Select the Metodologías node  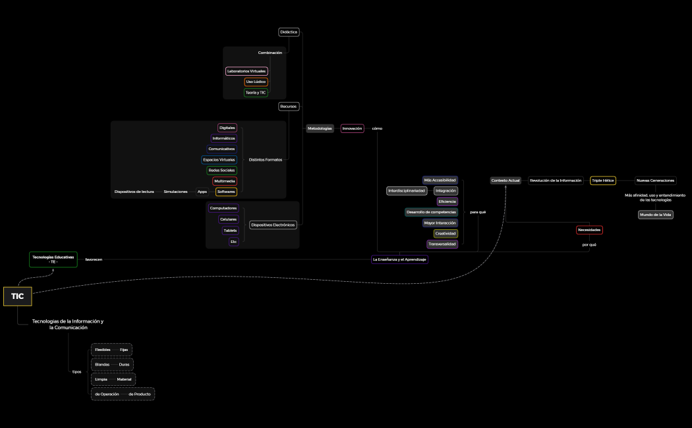click(x=320, y=128)
